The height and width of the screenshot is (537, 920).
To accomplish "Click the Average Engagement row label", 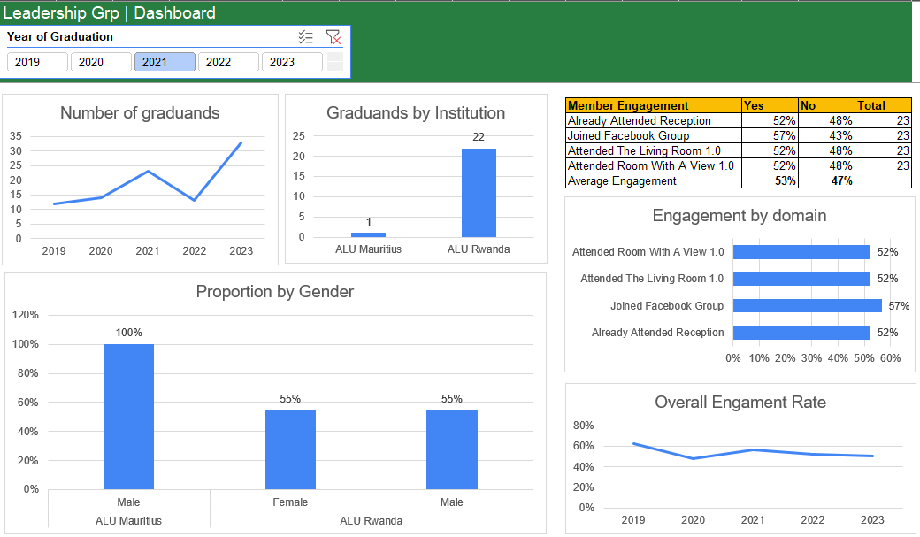I will [x=653, y=180].
